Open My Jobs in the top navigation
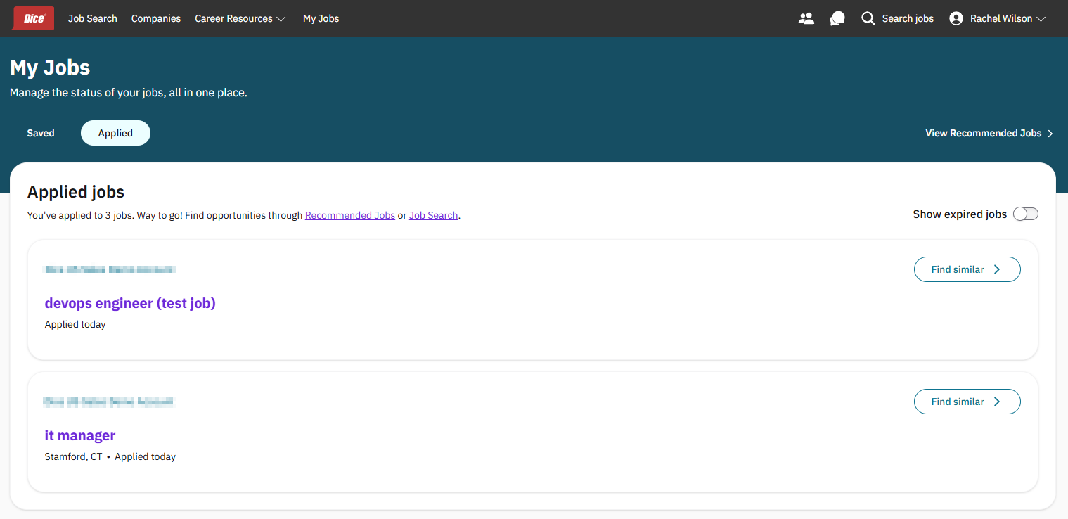This screenshot has height=519, width=1068. (x=321, y=19)
